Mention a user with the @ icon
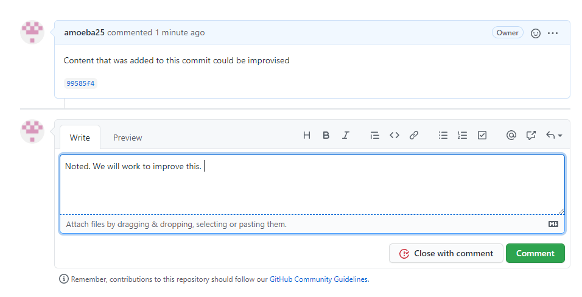 tap(511, 135)
